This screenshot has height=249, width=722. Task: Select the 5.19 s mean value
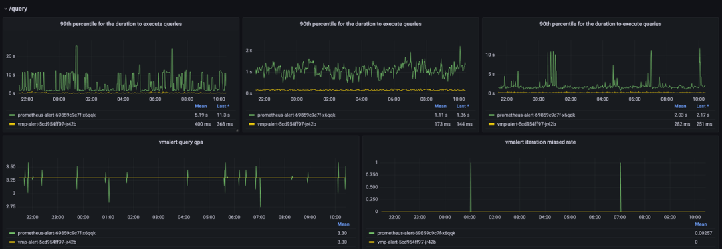[x=201, y=115]
